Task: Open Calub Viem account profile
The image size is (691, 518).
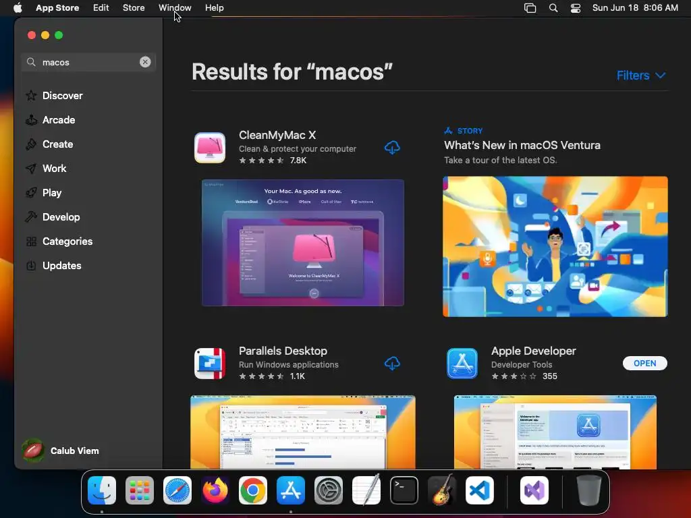Action: click(60, 451)
